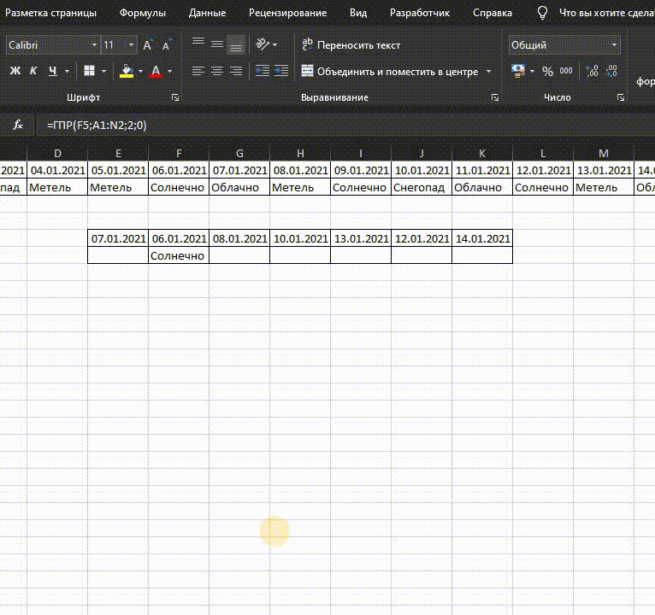Enable Переносить текст wrap text
Image resolution: width=655 pixels, height=615 pixels.
[x=351, y=45]
